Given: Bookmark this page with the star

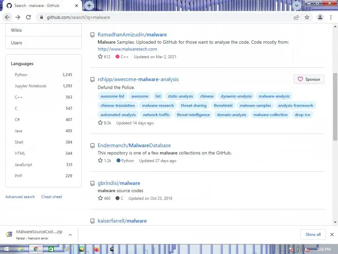Looking at the screenshot, I should (307, 17).
